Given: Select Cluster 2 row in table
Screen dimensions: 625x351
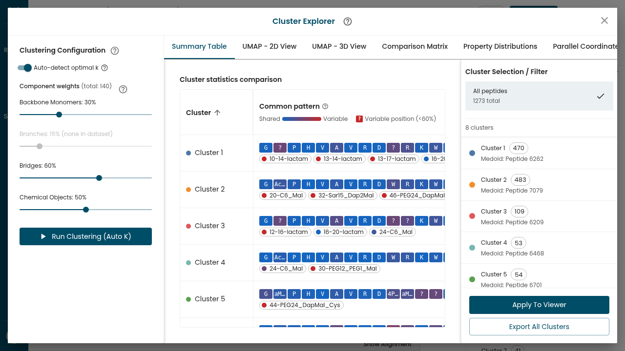Looking at the screenshot, I should 312,190.
